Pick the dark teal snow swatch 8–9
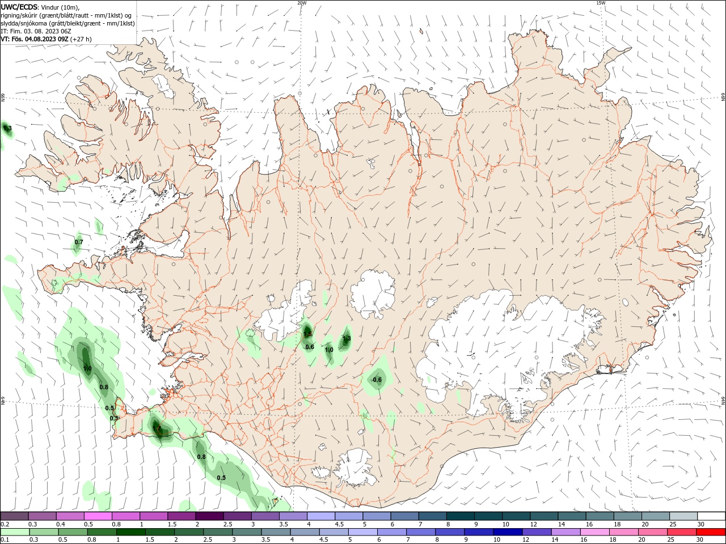 (x=460, y=516)
